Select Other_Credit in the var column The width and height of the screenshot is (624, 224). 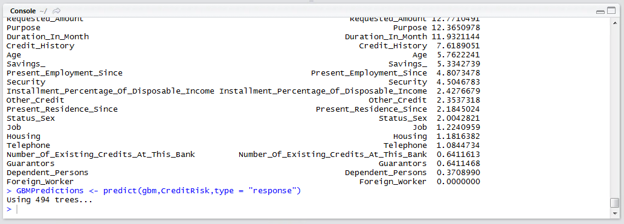(x=397, y=100)
